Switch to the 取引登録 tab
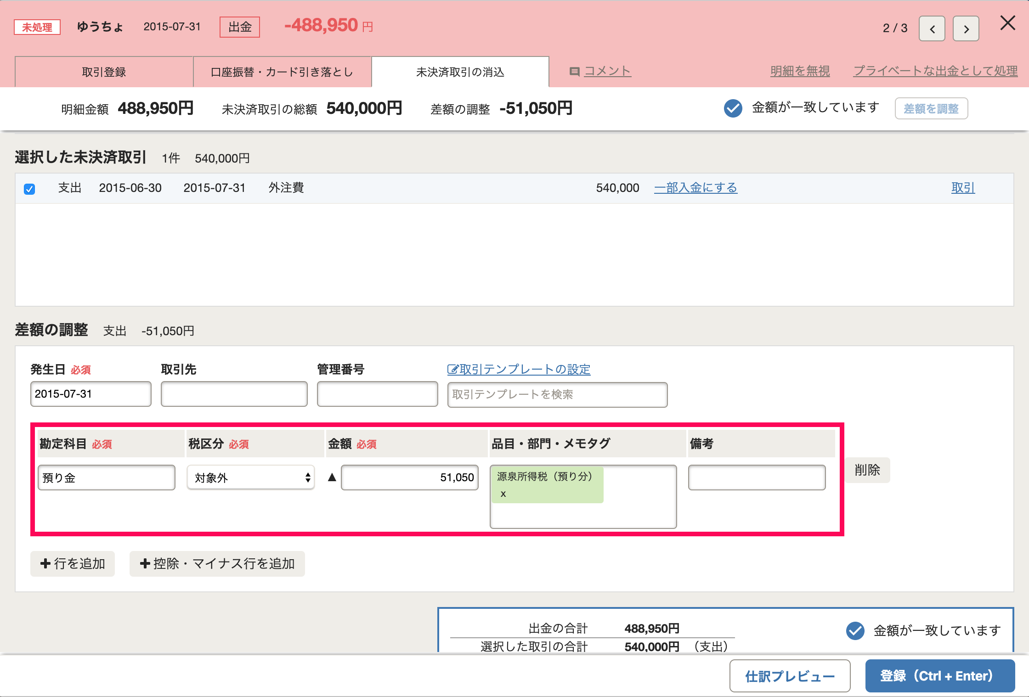 point(104,72)
